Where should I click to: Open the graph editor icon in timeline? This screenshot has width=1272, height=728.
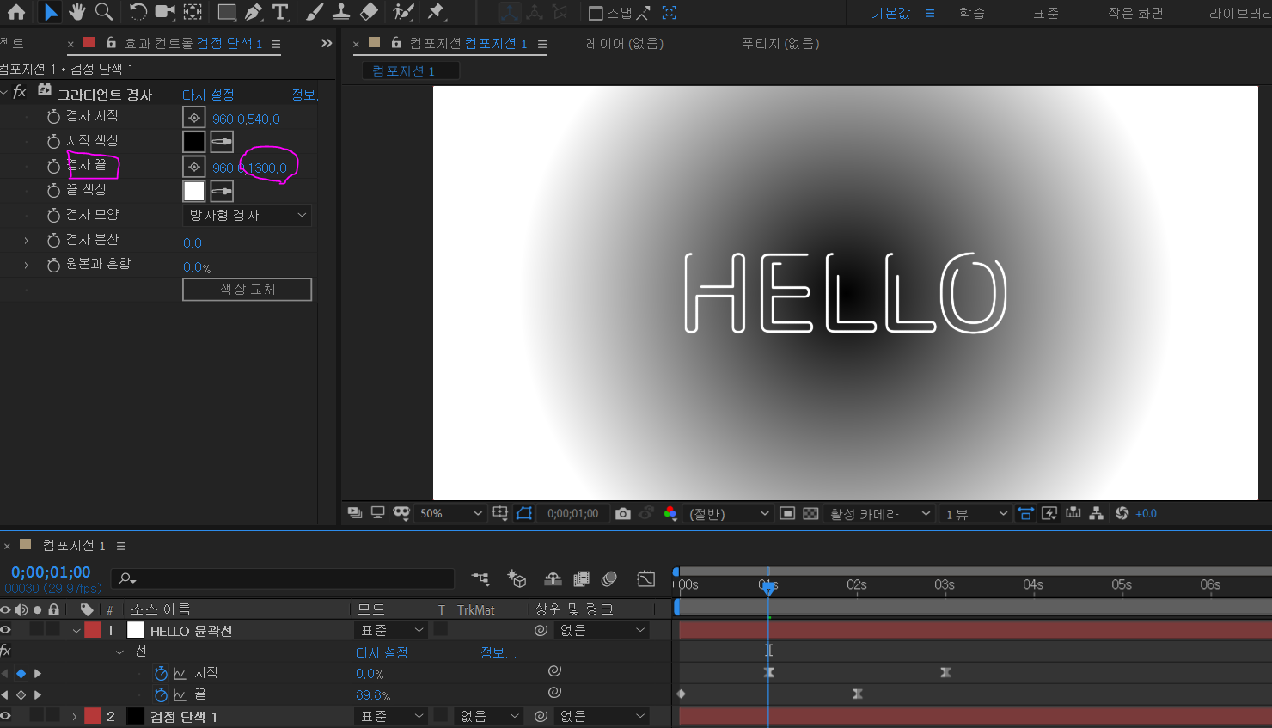pyautogui.click(x=646, y=578)
